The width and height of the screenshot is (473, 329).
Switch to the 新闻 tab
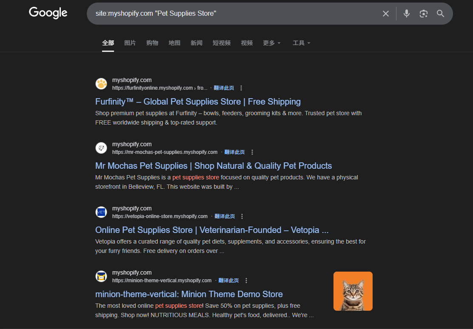point(197,43)
